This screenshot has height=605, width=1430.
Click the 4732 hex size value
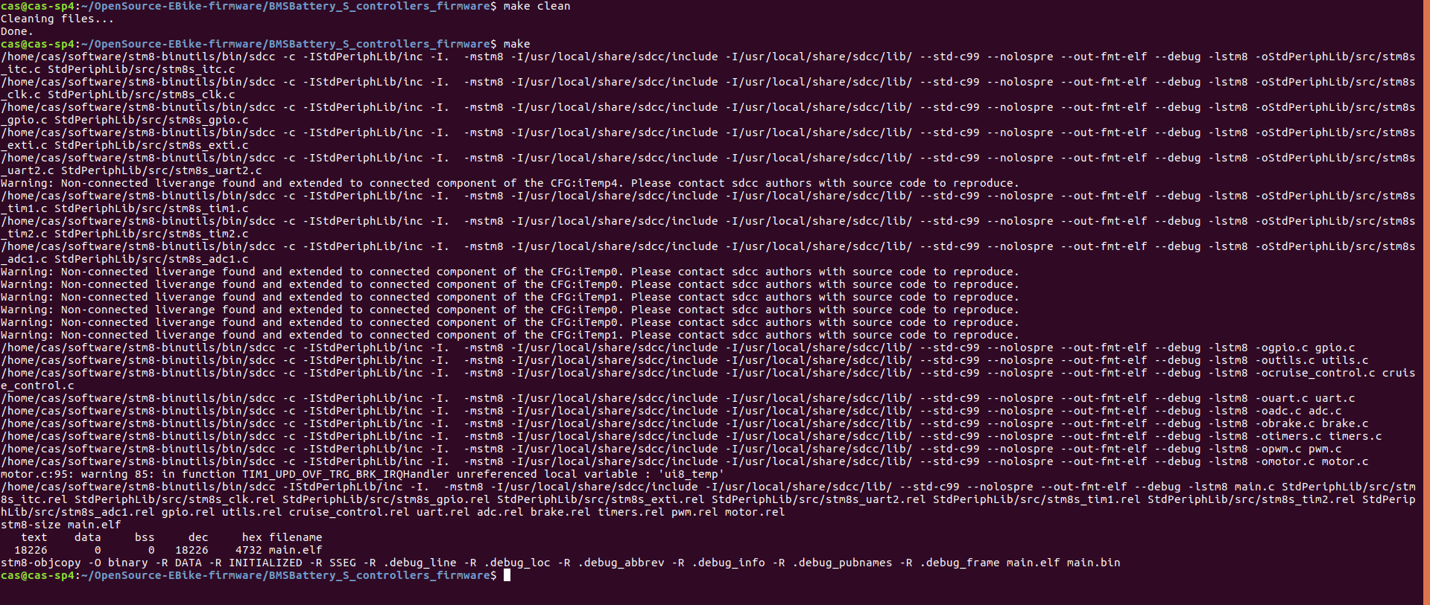point(249,550)
